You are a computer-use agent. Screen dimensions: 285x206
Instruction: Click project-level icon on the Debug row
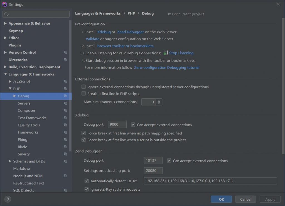pos(65,96)
